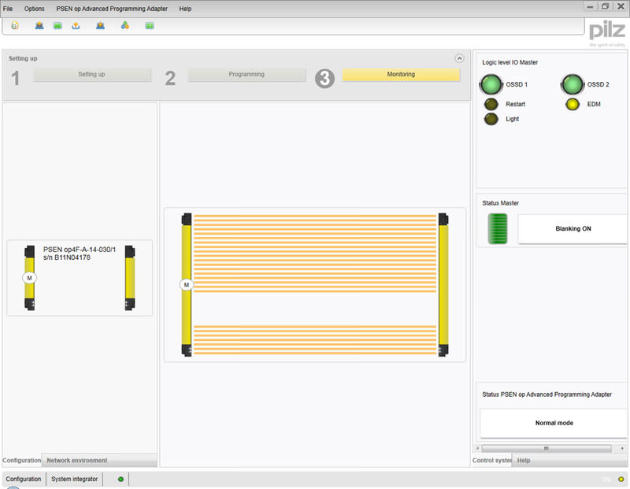This screenshot has height=489, width=630.
Task: Select the Configuration tab above the bottom bar
Action: coord(22,461)
